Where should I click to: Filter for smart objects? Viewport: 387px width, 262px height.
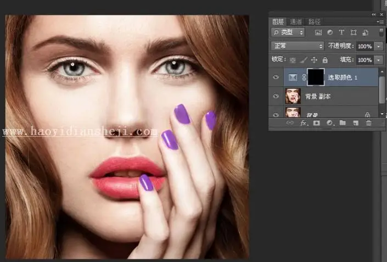point(365,32)
